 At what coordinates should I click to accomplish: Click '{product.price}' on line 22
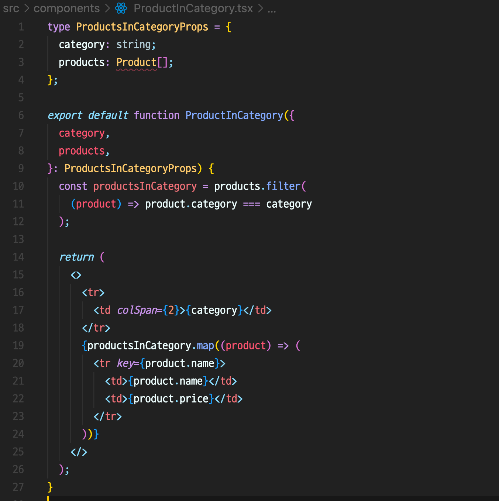171,399
